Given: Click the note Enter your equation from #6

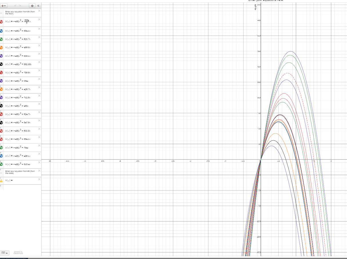Looking at the screenshot, I should [20, 172].
